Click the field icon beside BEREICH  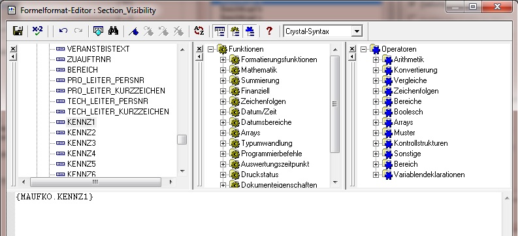(x=60, y=70)
